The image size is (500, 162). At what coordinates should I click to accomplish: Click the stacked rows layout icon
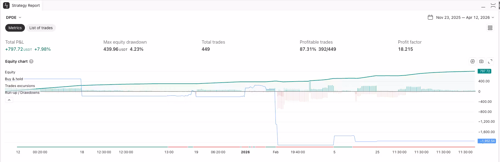pyautogui.click(x=490, y=28)
